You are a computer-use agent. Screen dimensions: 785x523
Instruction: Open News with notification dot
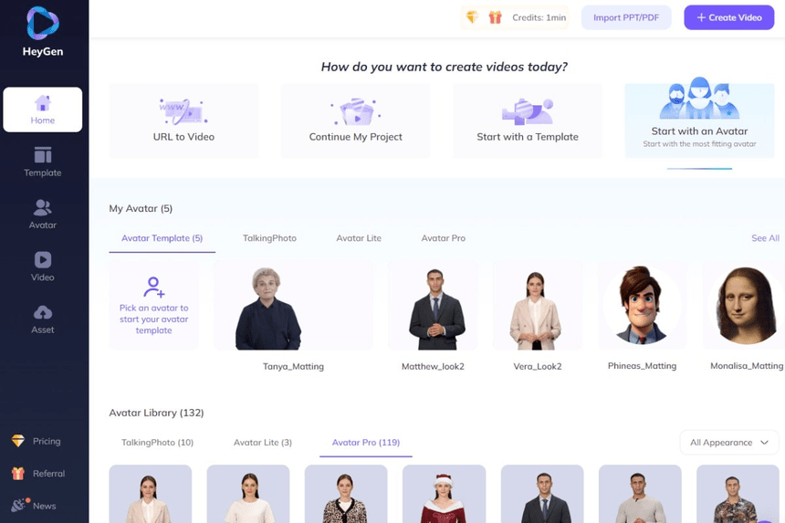(x=34, y=506)
